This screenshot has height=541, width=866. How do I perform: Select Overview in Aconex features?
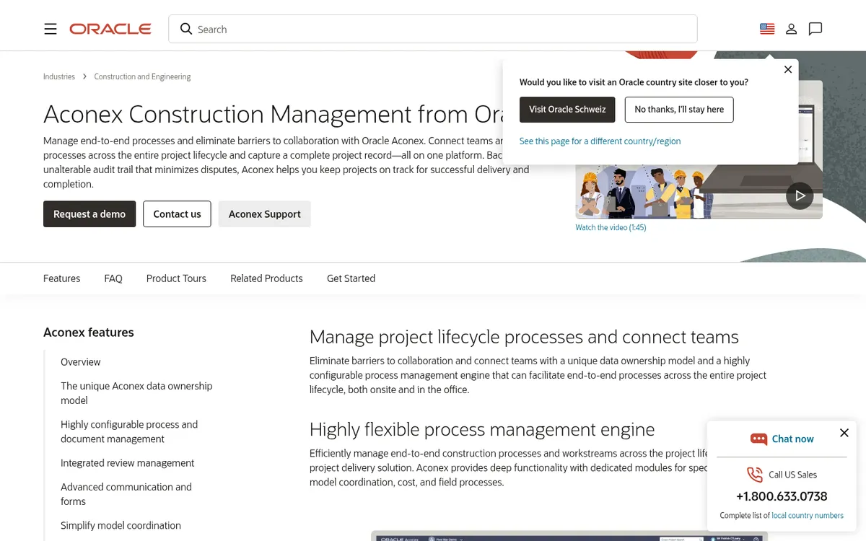tap(81, 362)
